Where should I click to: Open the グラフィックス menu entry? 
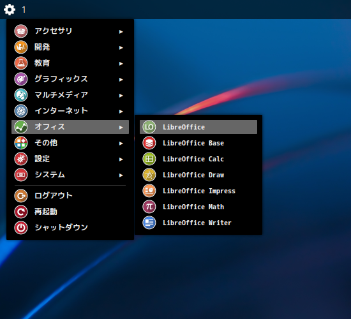70,79
